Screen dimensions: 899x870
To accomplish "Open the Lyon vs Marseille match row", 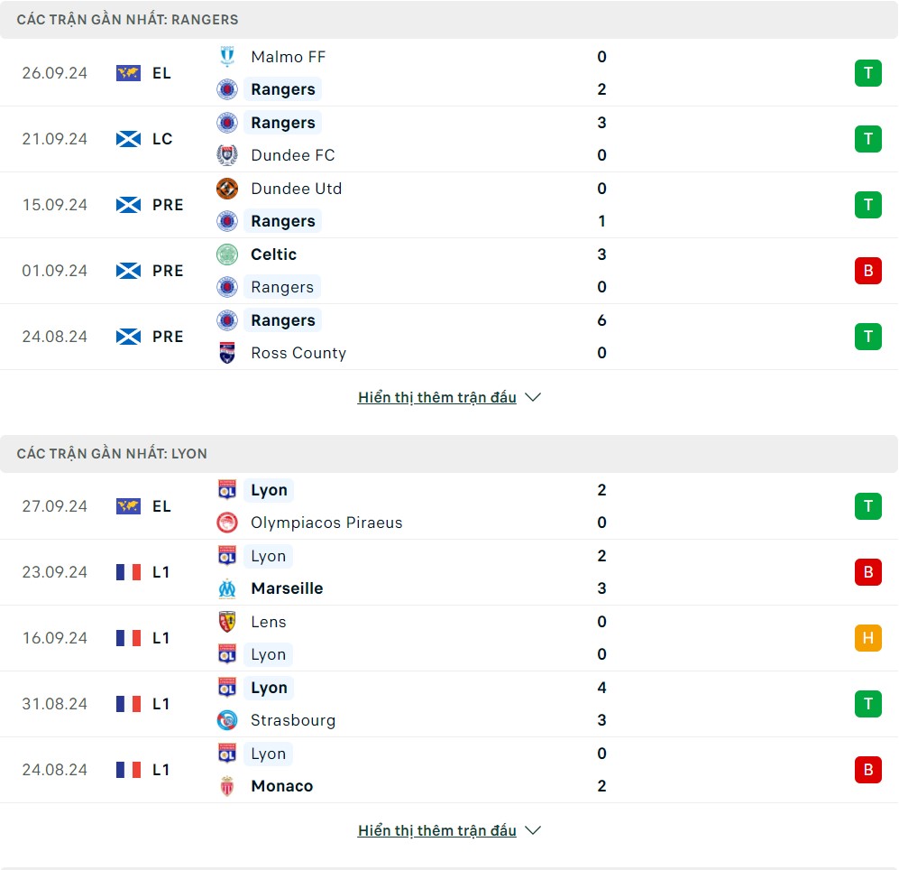I will (x=449, y=572).
